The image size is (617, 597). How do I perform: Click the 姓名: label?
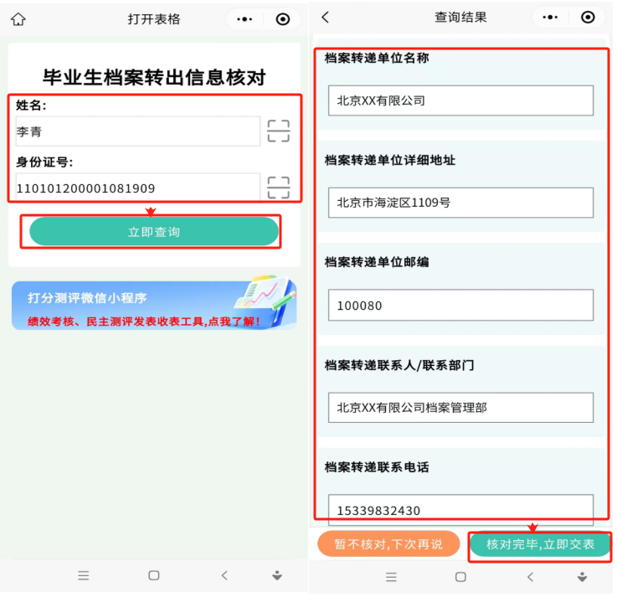click(31, 105)
